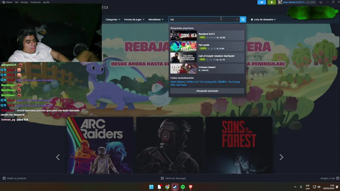This screenshot has height=191, width=340.
Task: Open the Ayuda menu
Action: (46, 2)
